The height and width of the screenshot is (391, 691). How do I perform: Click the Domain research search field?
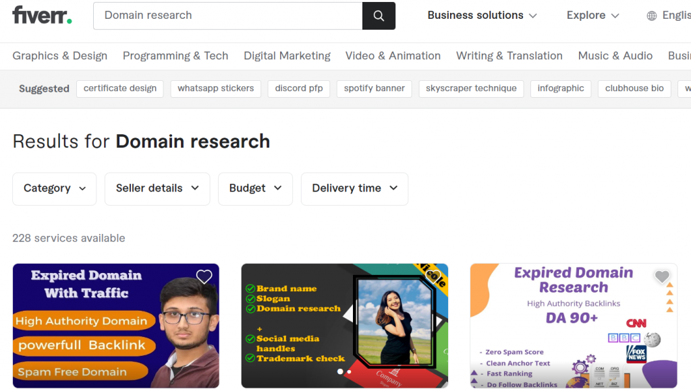tap(229, 16)
